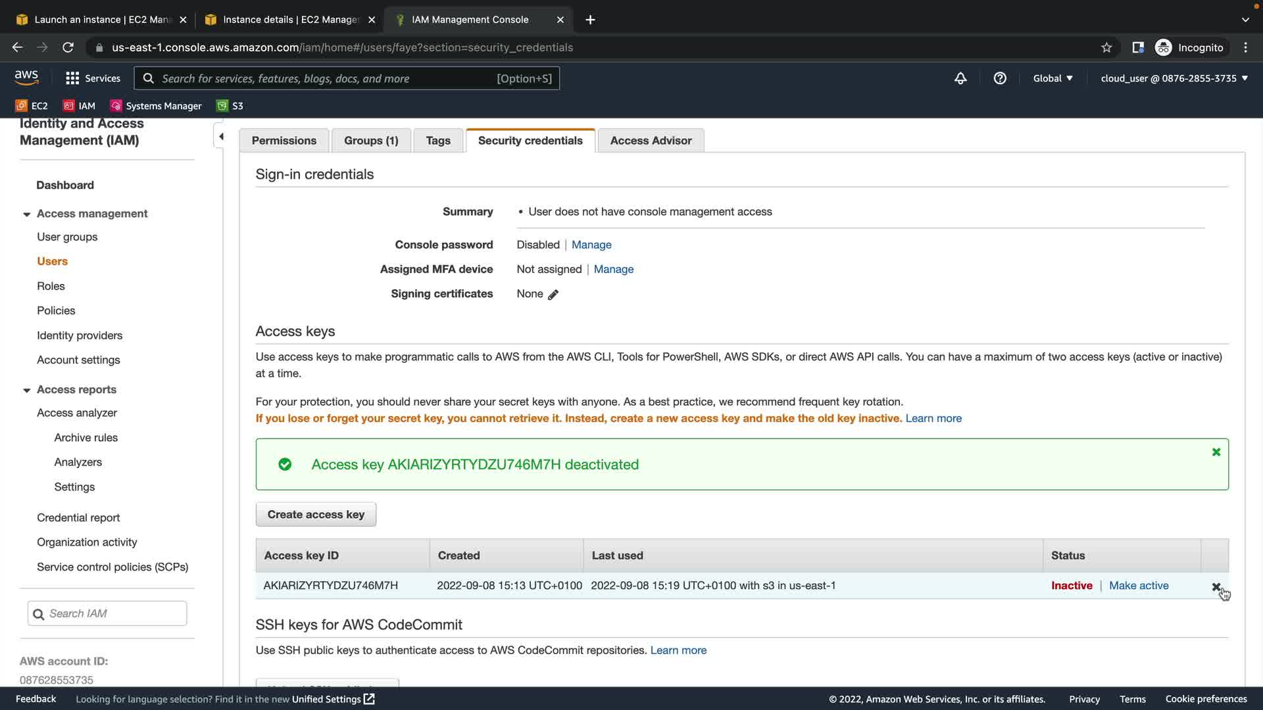The height and width of the screenshot is (710, 1263).
Task: Delete the inactive access key with X icon
Action: point(1216,586)
